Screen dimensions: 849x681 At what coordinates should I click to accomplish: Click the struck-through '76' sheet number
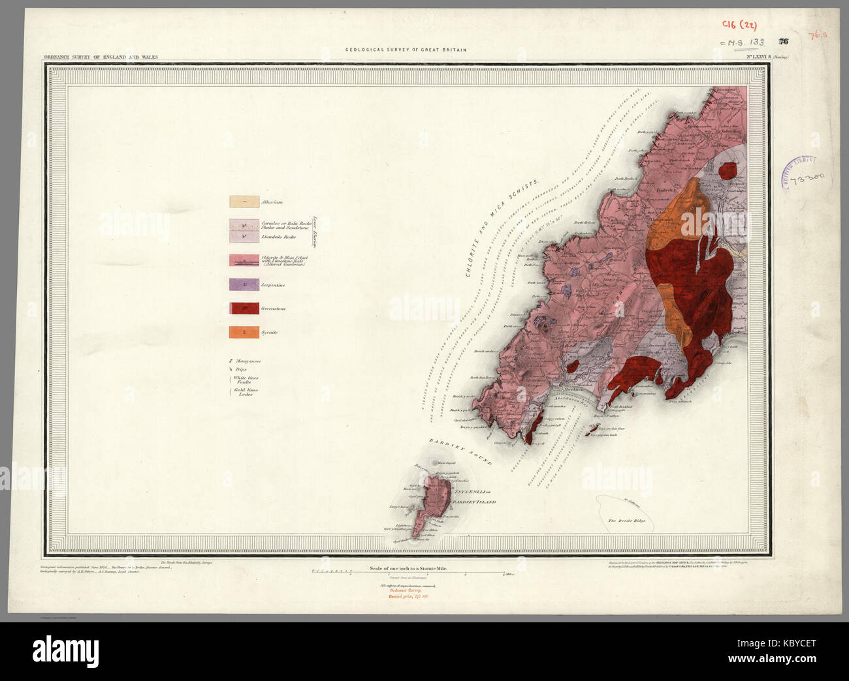(783, 41)
